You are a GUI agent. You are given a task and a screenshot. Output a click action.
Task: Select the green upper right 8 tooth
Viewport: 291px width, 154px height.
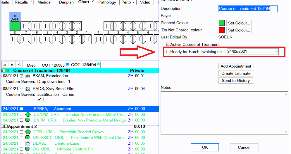(x=15, y=26)
